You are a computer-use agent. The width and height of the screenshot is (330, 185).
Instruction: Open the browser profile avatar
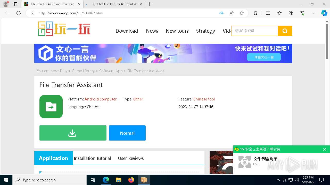(x=6, y=4)
